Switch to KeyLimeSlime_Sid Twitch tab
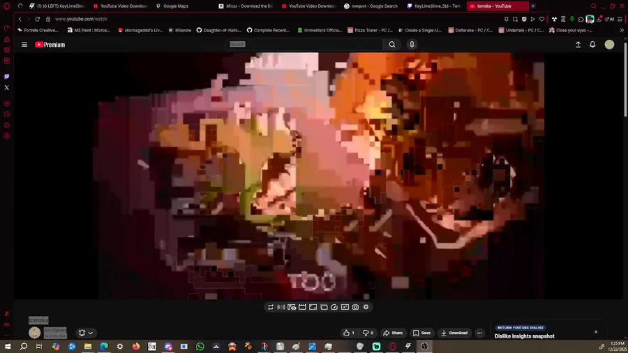 point(434,6)
